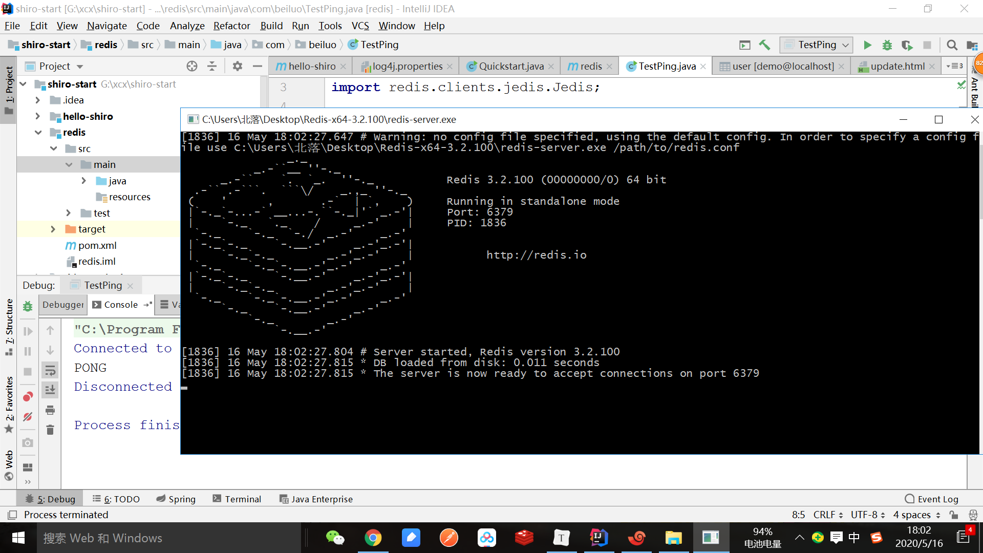Expand the hello-shiro module node

click(x=37, y=116)
